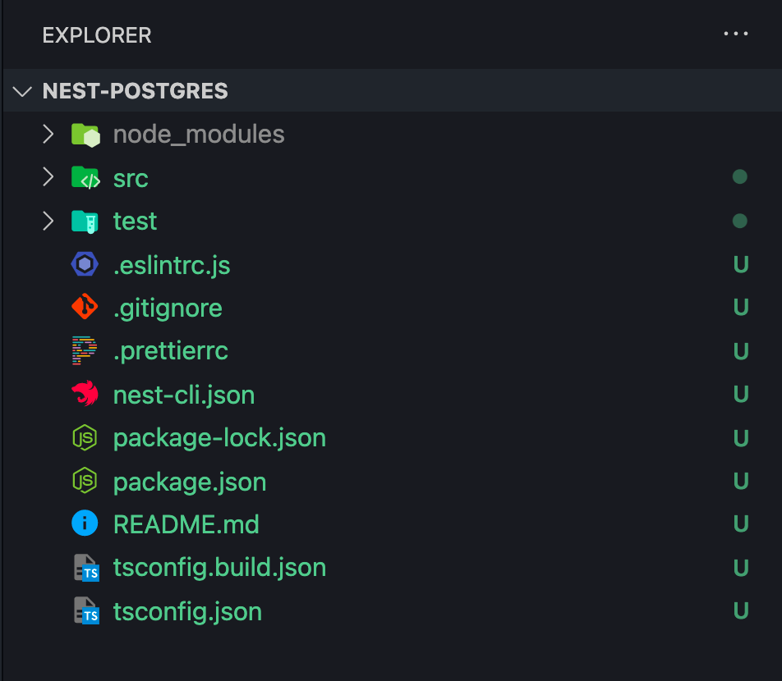Click the NestJS icon beside nest-cli.json

(x=85, y=394)
